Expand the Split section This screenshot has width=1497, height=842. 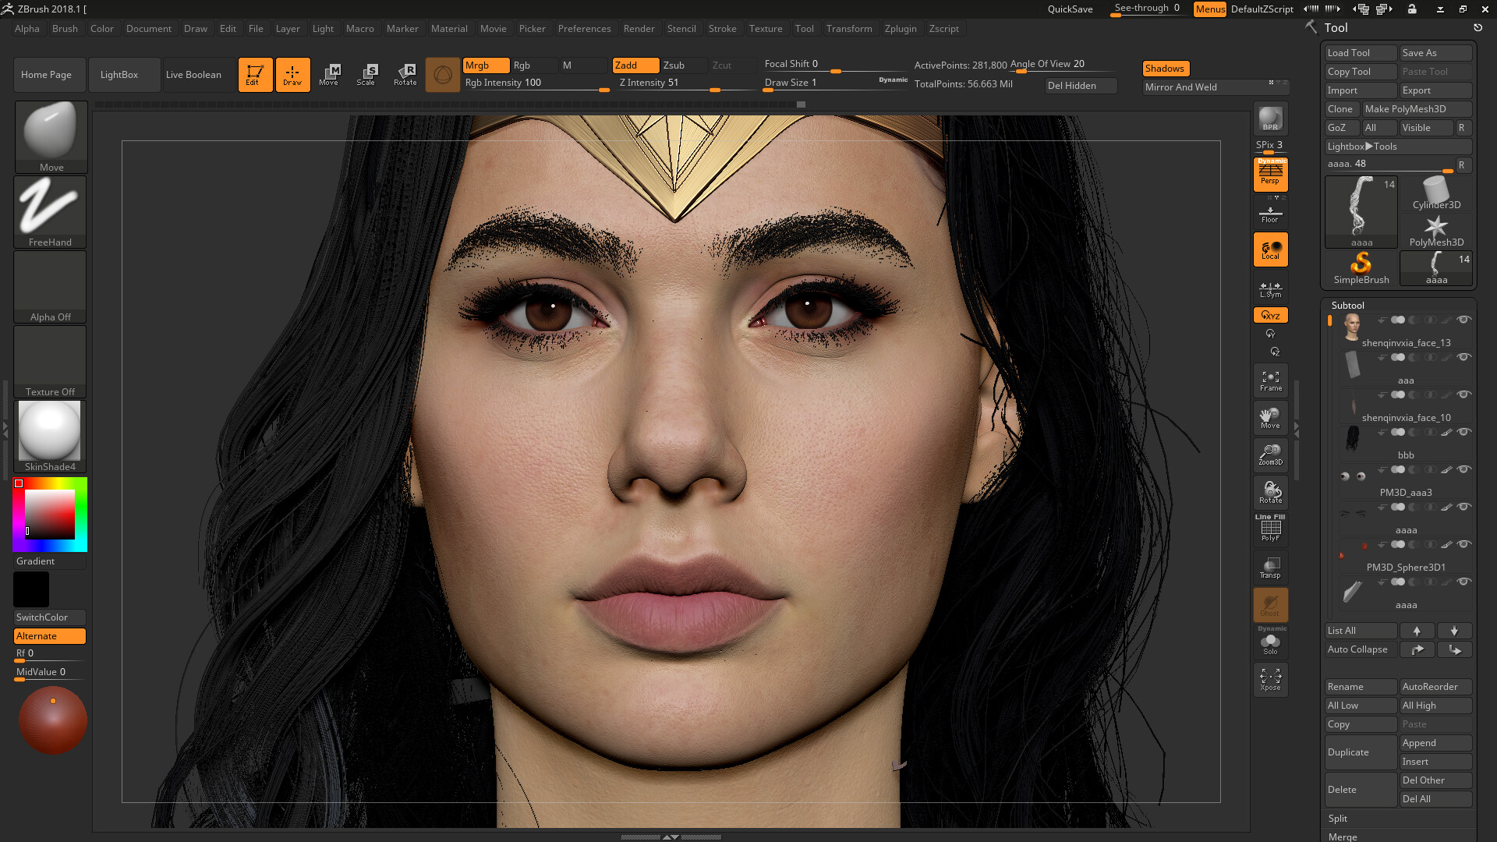1338,819
